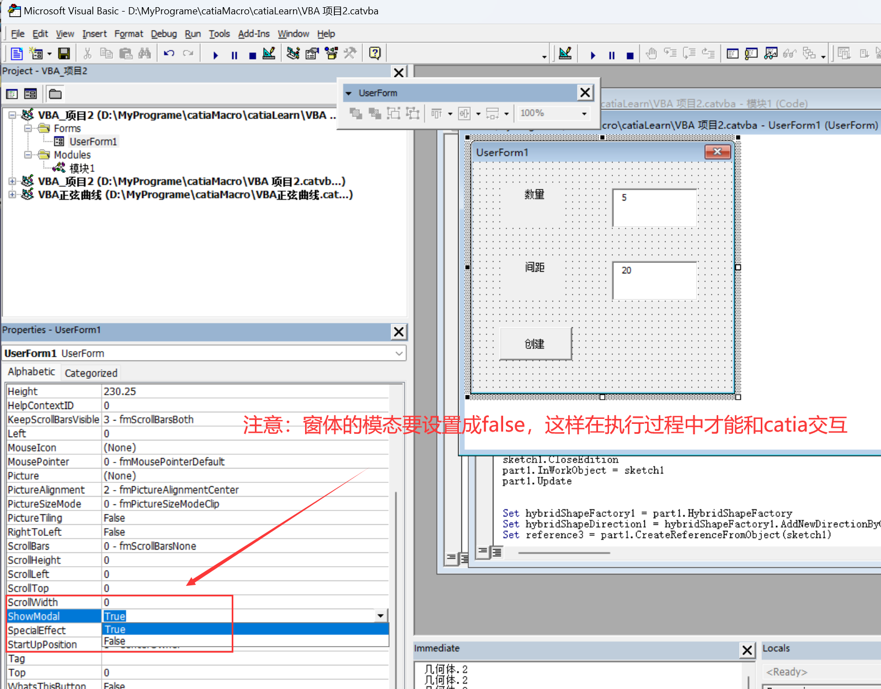Click the Find binoculars icon
Viewport: 881px width, 689px height.
tap(145, 53)
